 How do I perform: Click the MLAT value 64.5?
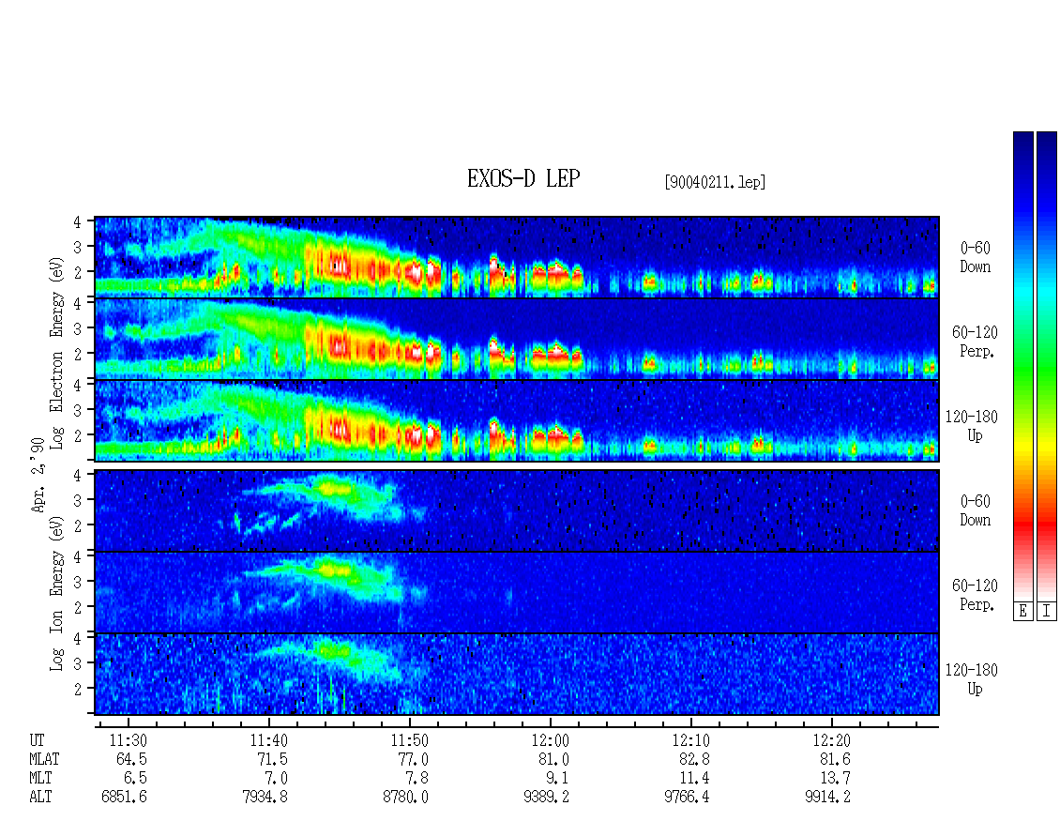(132, 759)
